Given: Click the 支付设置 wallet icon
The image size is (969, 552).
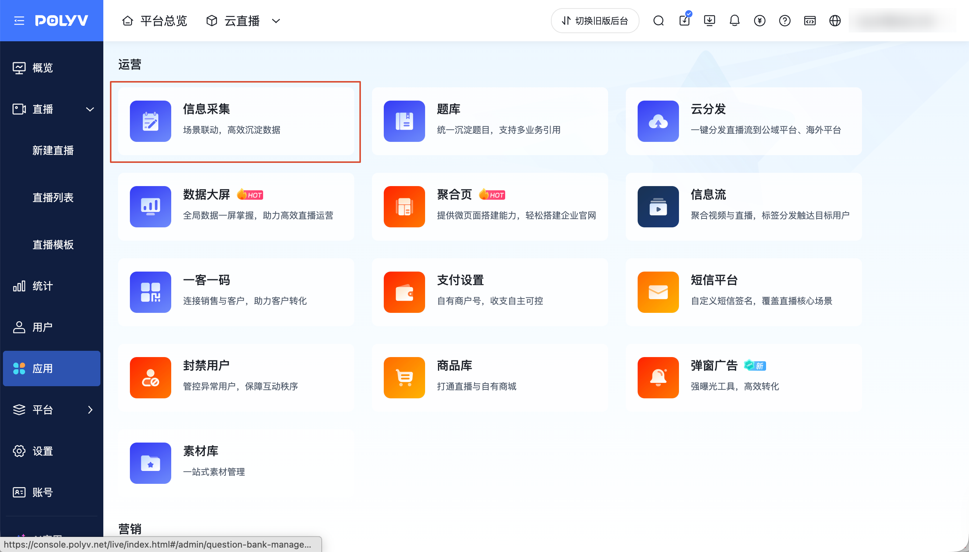Looking at the screenshot, I should [404, 292].
